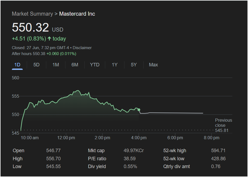
Task: Click the Open value 546.77
Action: [53, 151]
